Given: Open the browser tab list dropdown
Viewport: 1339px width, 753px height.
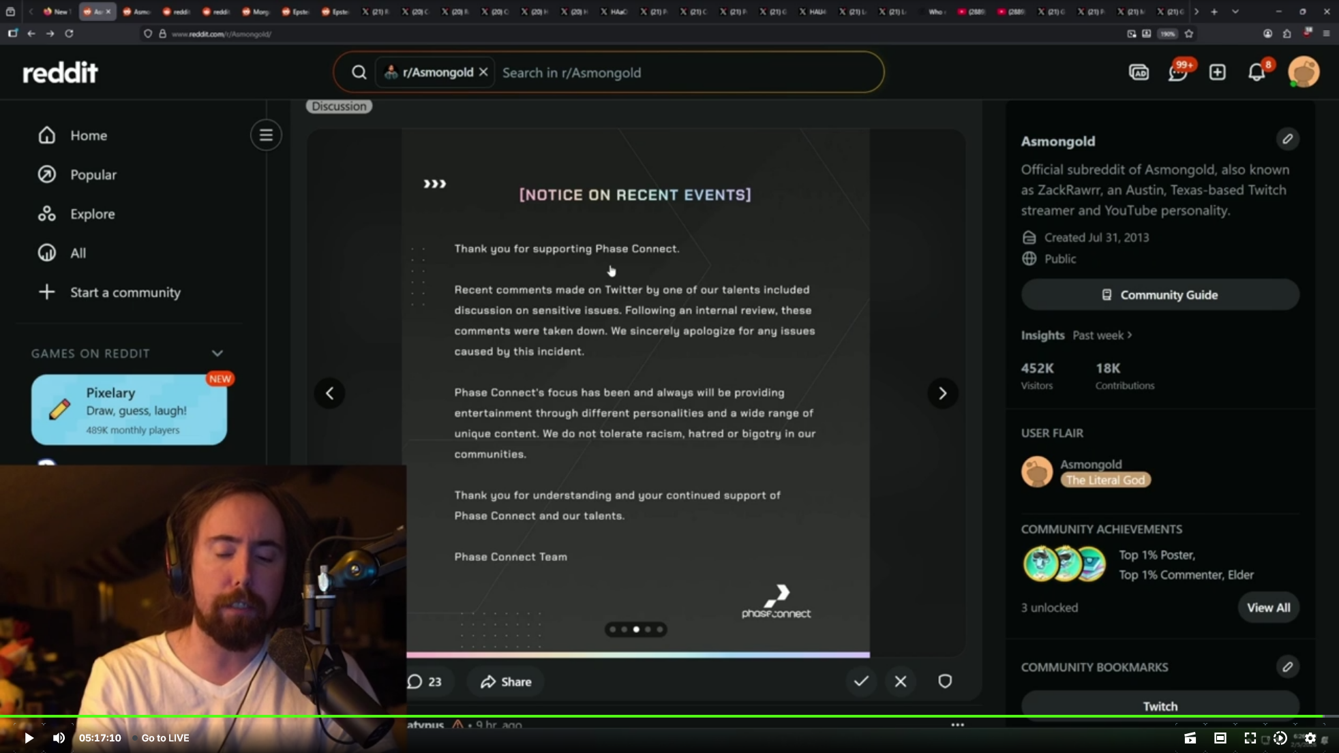Looking at the screenshot, I should [1235, 12].
